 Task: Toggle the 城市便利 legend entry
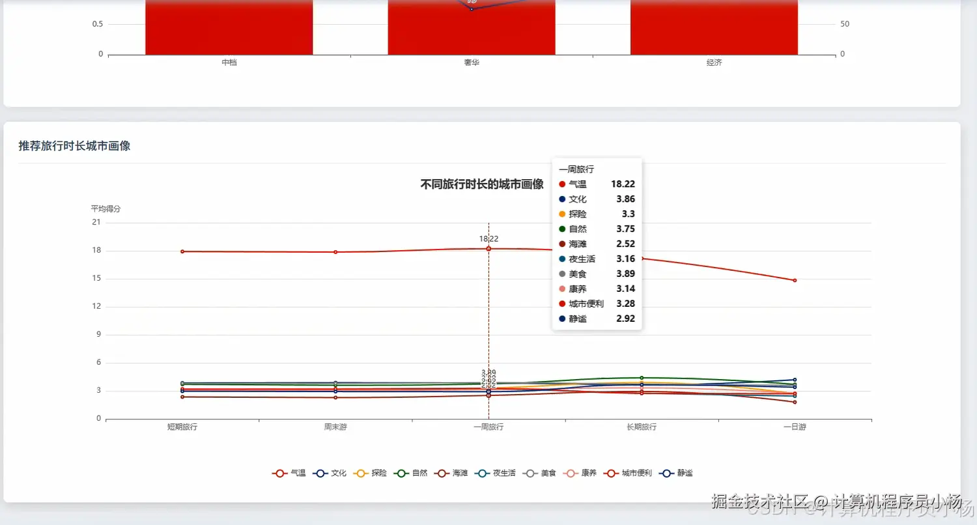(629, 473)
